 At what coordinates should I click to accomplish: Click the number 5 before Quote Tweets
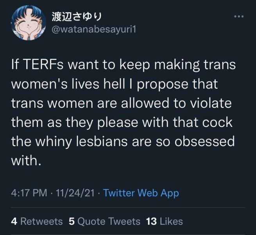tap(72, 221)
